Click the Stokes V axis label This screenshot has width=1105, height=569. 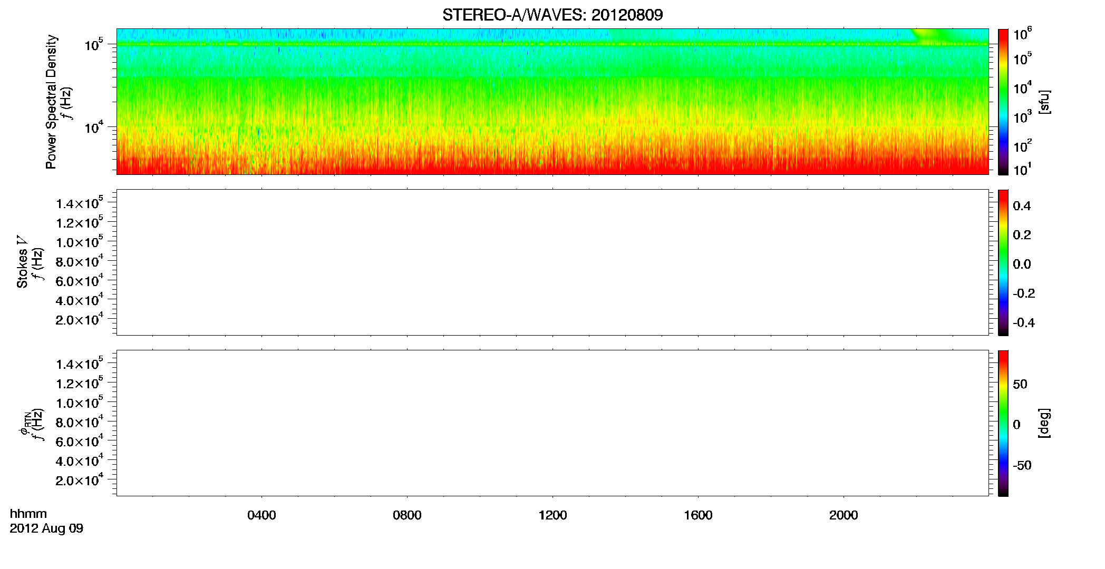click(x=23, y=261)
